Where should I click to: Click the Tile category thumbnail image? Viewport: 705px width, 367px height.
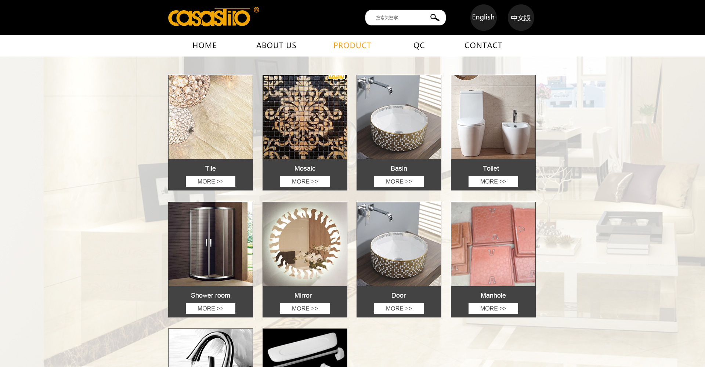[x=210, y=117]
